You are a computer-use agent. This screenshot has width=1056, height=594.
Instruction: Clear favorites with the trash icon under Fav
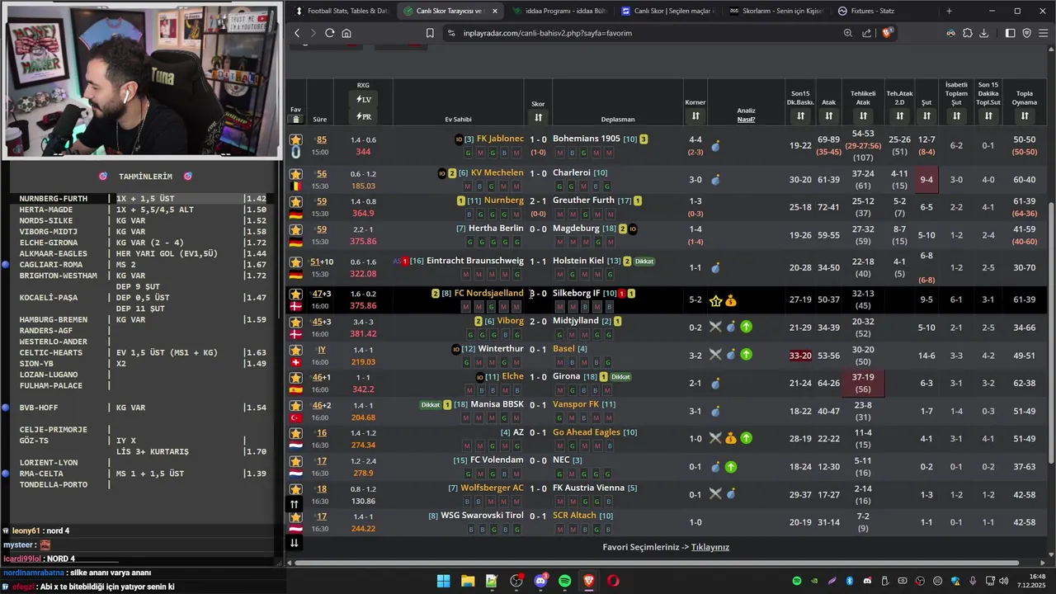(296, 120)
